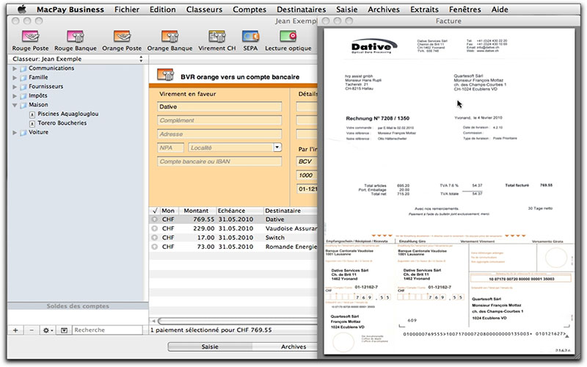Click the Voiture folder icon
587x367 pixels.
pyautogui.click(x=23, y=133)
